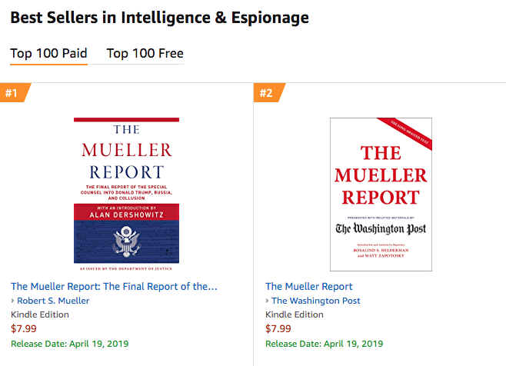506x366 pixels.
Task: Open the Washington Post edition book cover
Action: (x=381, y=194)
